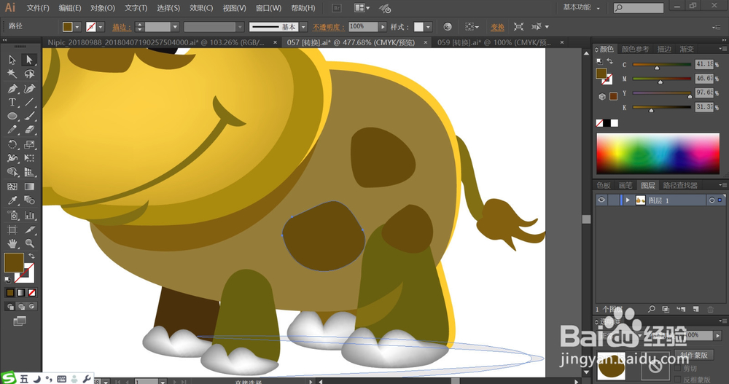Open the 效果(C) menu
The image size is (729, 384).
coord(201,8)
